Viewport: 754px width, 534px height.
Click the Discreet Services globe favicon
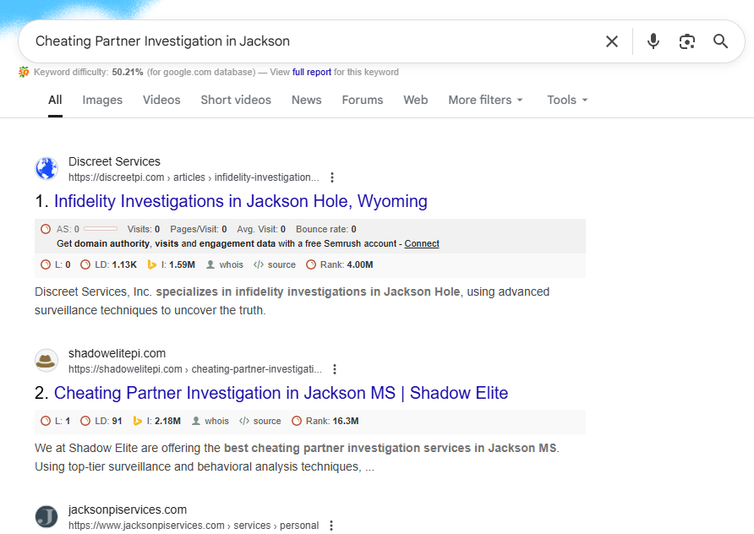tap(46, 169)
